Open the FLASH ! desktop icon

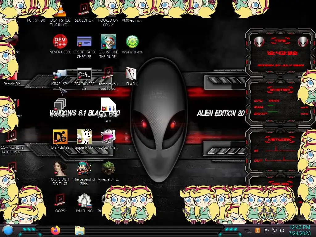(131, 73)
